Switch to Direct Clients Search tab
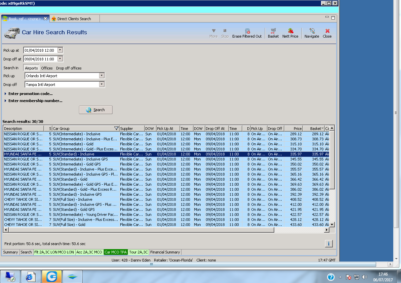Image resolution: width=401 pixels, height=283 pixels. [x=74, y=19]
